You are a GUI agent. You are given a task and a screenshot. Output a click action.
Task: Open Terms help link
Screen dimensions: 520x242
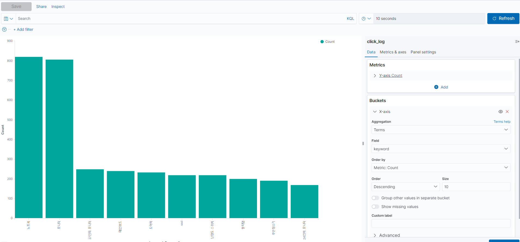point(502,122)
